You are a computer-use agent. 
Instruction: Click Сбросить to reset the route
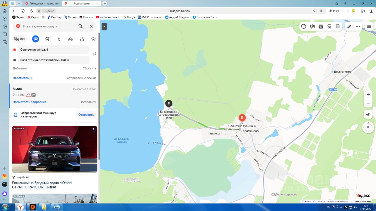click(90, 68)
